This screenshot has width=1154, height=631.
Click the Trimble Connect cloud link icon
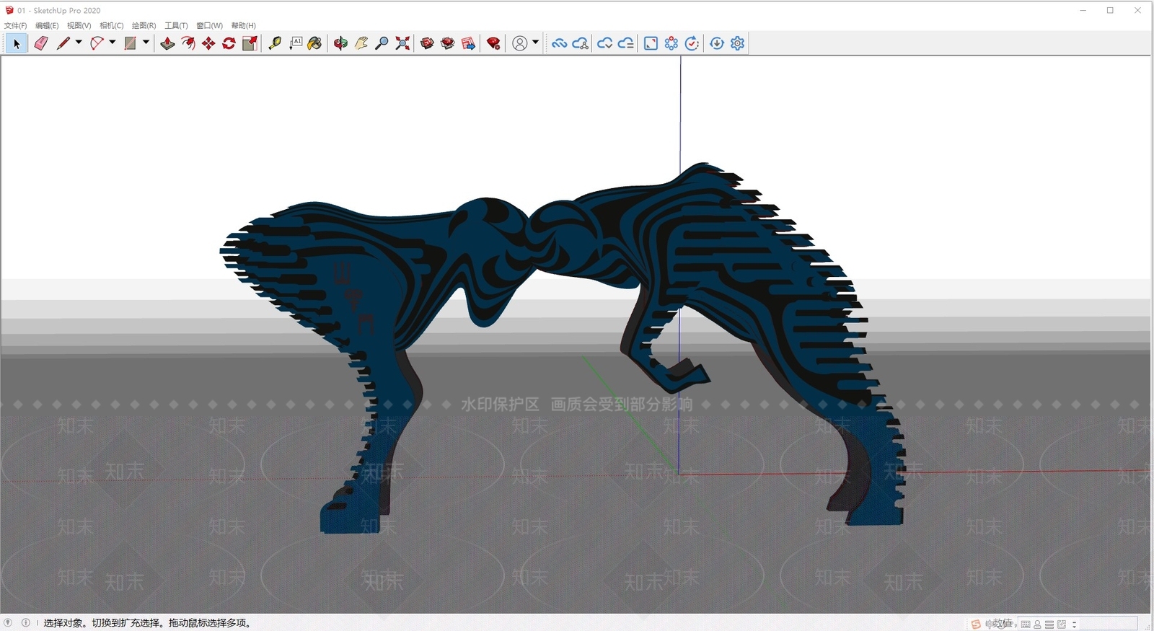559,44
